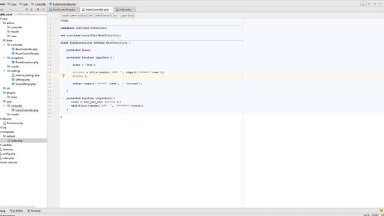384x216 pixels.
Task: Close the index.php editor tab
Action: click(x=133, y=10)
